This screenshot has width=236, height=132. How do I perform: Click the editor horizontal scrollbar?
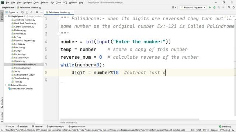[x=129, y=120]
